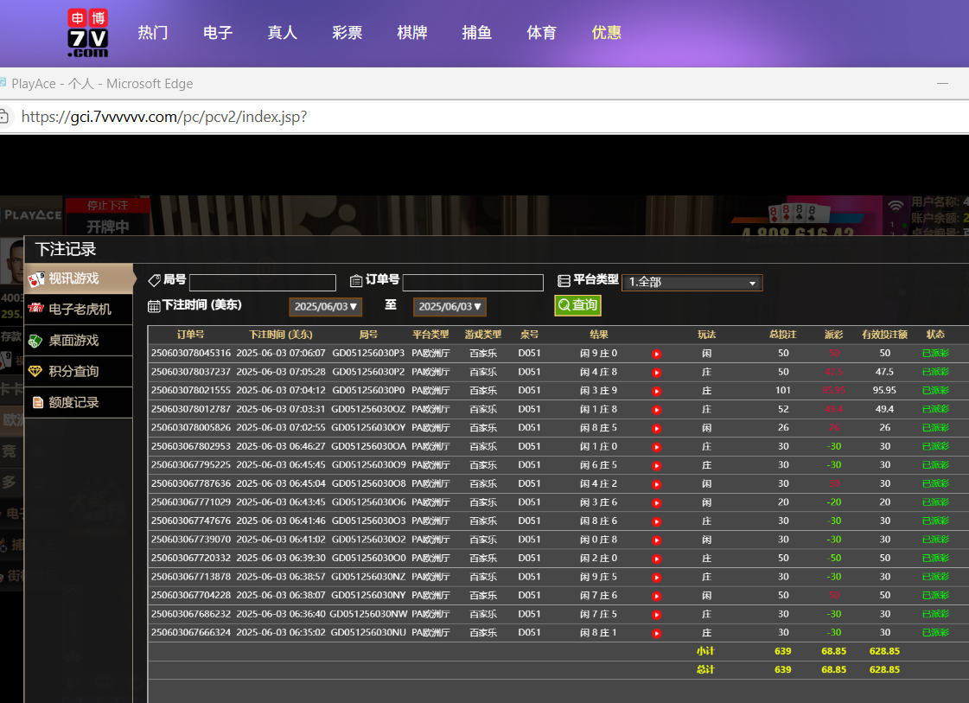Open the 平台类型 dropdown showing 1.全部
This screenshot has width=969, height=703.
[692, 283]
